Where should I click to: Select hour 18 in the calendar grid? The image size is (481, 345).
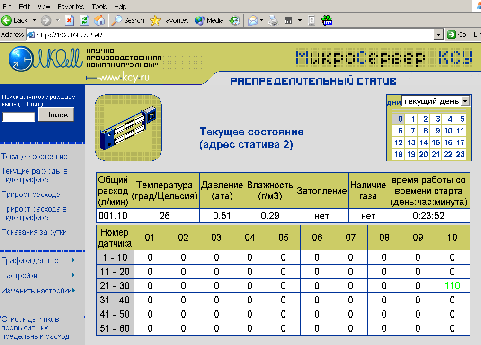(398, 154)
